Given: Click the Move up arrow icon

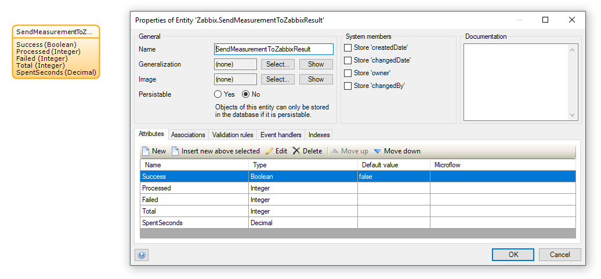Looking at the screenshot, I should tap(335, 151).
